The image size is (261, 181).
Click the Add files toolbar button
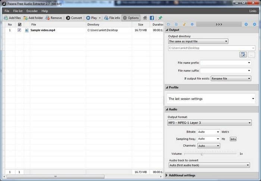click(12, 18)
